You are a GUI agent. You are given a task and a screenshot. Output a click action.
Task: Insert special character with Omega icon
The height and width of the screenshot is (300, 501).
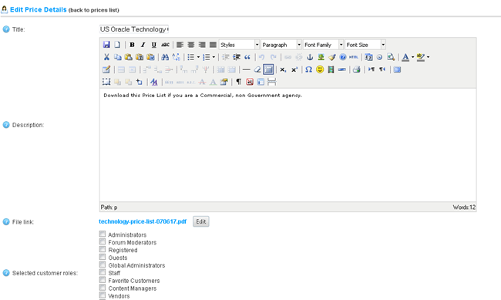click(308, 69)
